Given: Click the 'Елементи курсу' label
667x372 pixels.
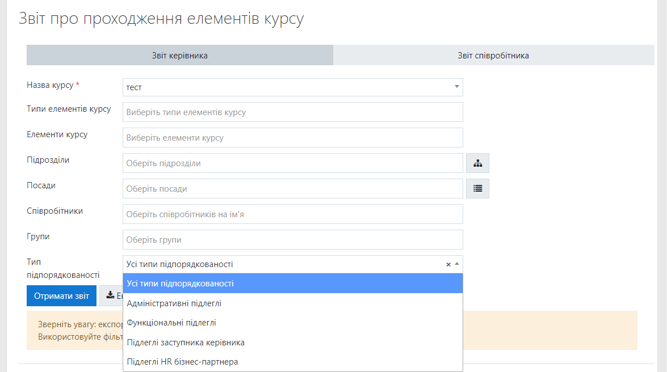Looking at the screenshot, I should [x=57, y=134].
